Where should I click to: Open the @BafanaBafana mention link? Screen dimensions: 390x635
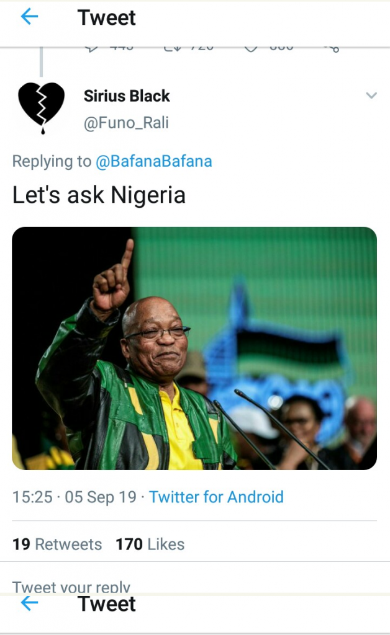click(x=153, y=162)
